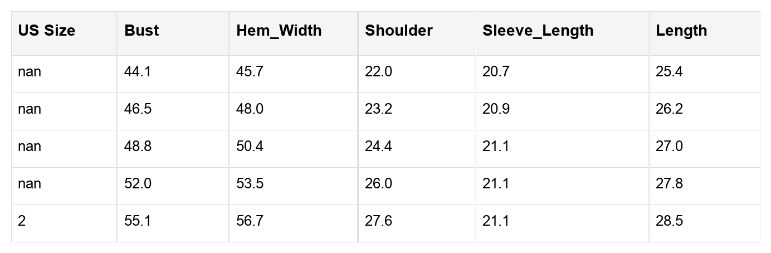The height and width of the screenshot is (253, 771).
Task: Select the Bust column header
Action: click(141, 31)
